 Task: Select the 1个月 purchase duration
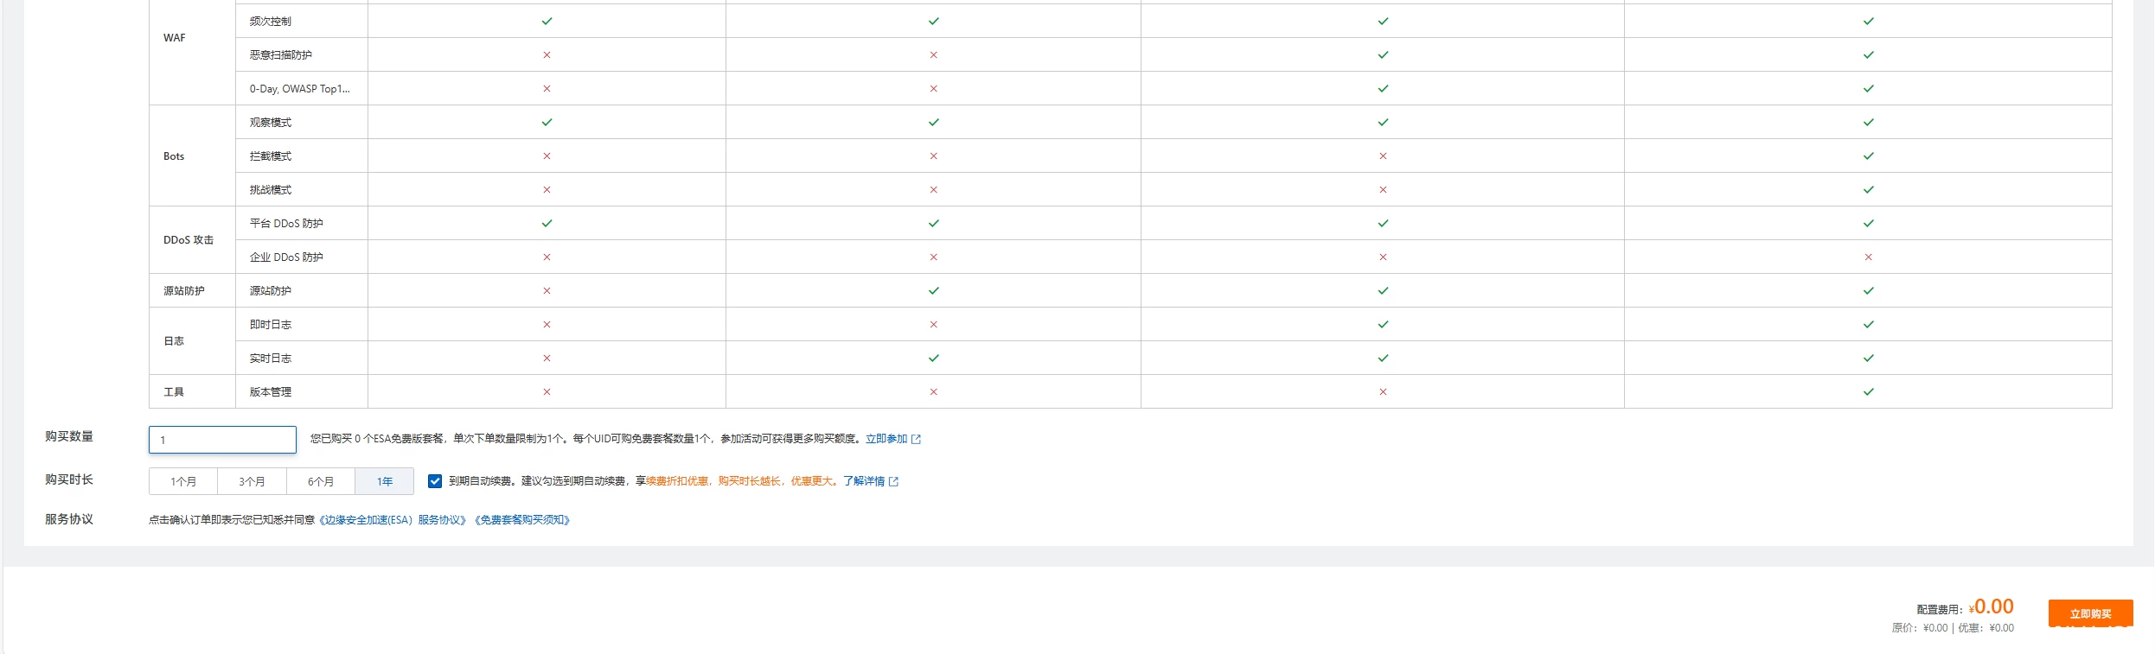[x=183, y=481]
